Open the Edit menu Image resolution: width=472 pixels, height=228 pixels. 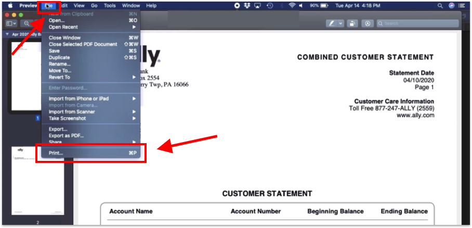tap(63, 5)
